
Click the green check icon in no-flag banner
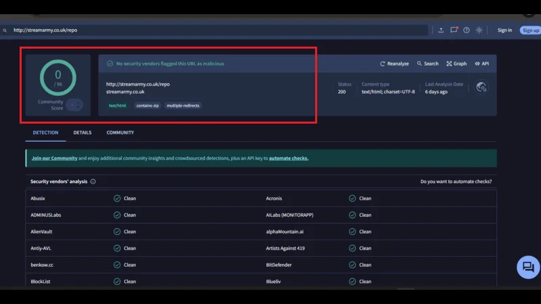[110, 64]
